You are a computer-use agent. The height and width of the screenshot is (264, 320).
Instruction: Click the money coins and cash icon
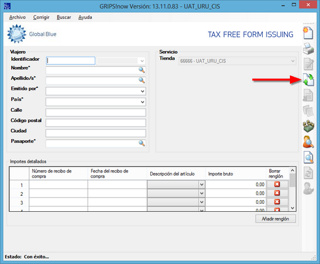(308, 126)
